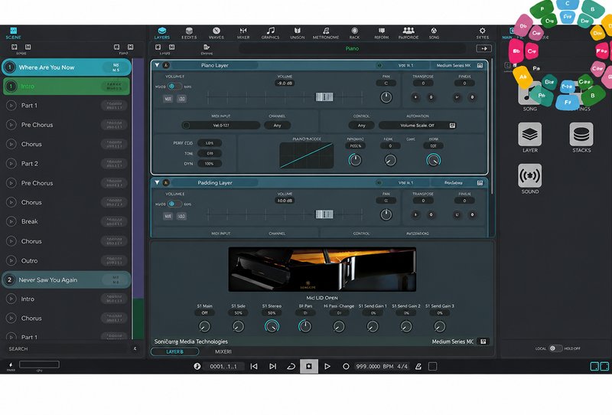Toggle the Piano Layer power indicator

379,65
